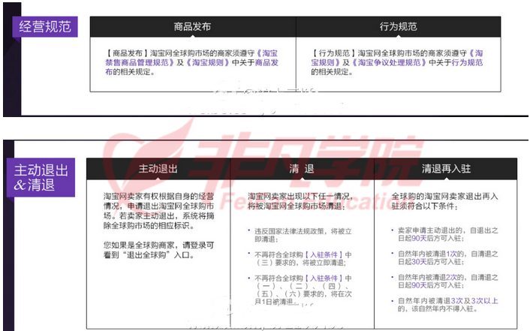Click the purple 经营规范 section label
The height and width of the screenshot is (331, 530).
click(x=45, y=26)
